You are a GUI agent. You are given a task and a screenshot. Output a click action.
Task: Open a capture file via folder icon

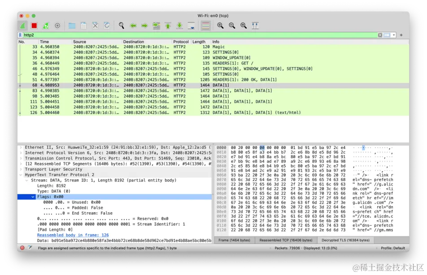point(72,26)
